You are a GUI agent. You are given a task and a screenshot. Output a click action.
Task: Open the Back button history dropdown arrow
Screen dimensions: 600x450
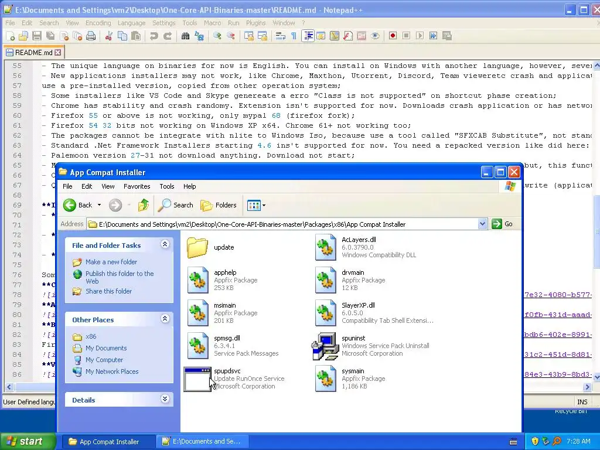[x=99, y=205]
